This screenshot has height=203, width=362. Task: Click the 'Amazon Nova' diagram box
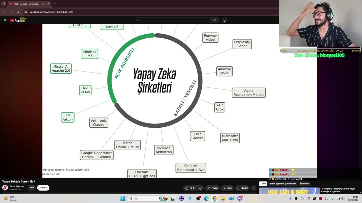point(224,71)
